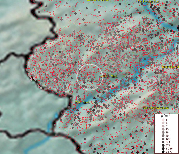Image resolution: width=179 pixels, height=154 pixels.
Task: Click the legend value 128
Action: click(168, 139)
